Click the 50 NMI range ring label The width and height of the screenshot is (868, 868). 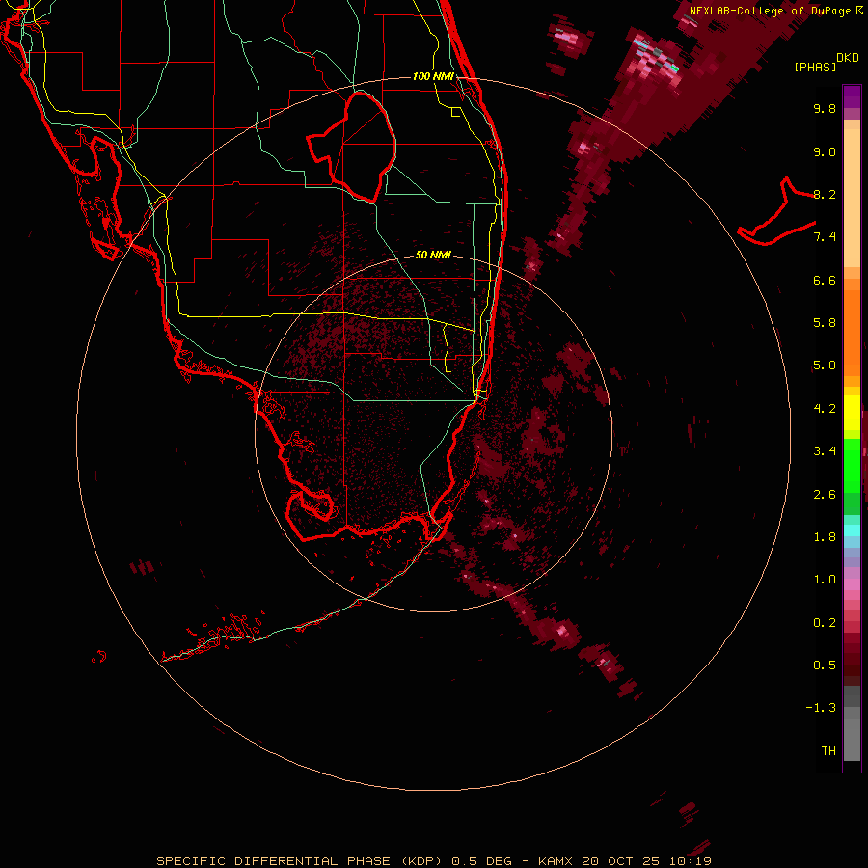click(x=433, y=256)
